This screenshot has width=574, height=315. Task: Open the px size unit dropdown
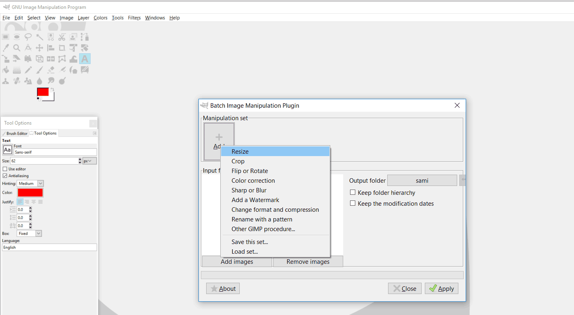tap(90, 161)
